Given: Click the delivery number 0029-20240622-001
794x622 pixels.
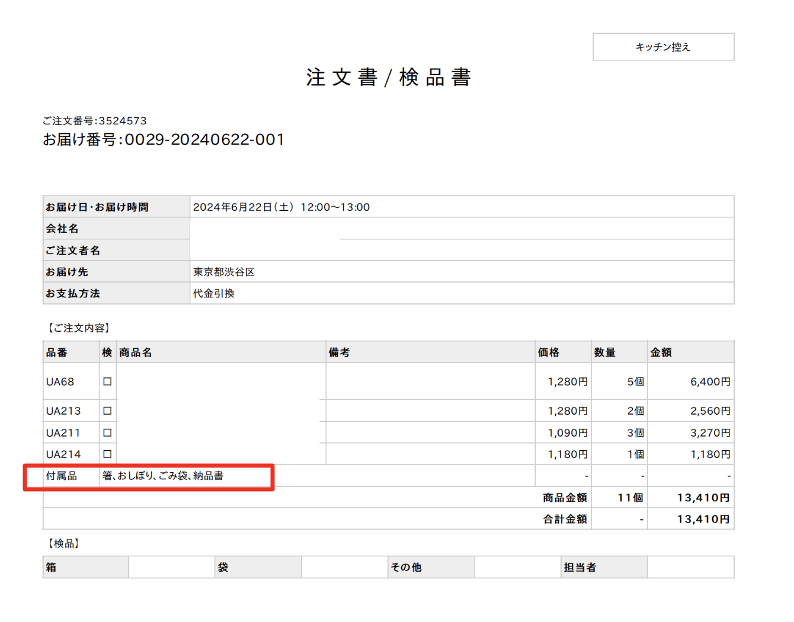Looking at the screenshot, I should pos(204,140).
